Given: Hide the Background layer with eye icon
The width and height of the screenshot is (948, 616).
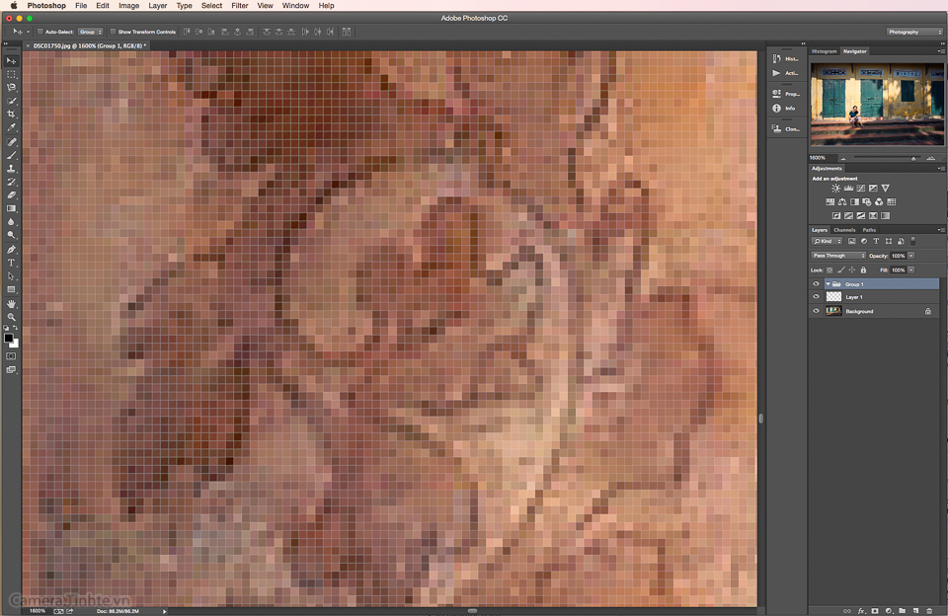Looking at the screenshot, I should [816, 311].
